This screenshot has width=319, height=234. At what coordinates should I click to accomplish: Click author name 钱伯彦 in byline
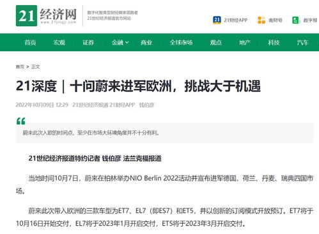[x=146, y=105]
